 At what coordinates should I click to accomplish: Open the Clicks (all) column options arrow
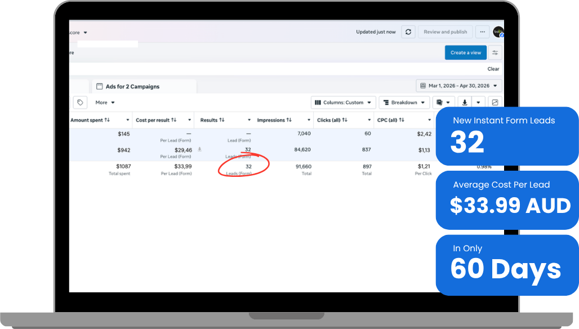pyautogui.click(x=369, y=120)
